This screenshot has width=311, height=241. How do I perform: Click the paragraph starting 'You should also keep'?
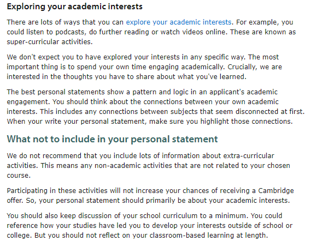(150, 225)
